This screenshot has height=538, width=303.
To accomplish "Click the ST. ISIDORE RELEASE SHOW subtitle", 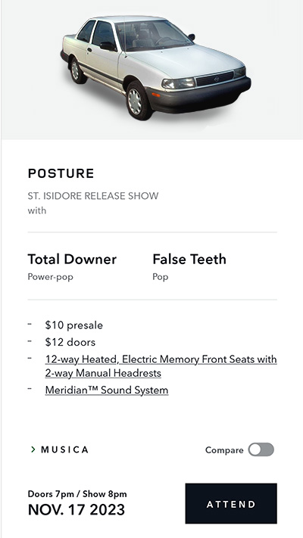I will 93,196.
